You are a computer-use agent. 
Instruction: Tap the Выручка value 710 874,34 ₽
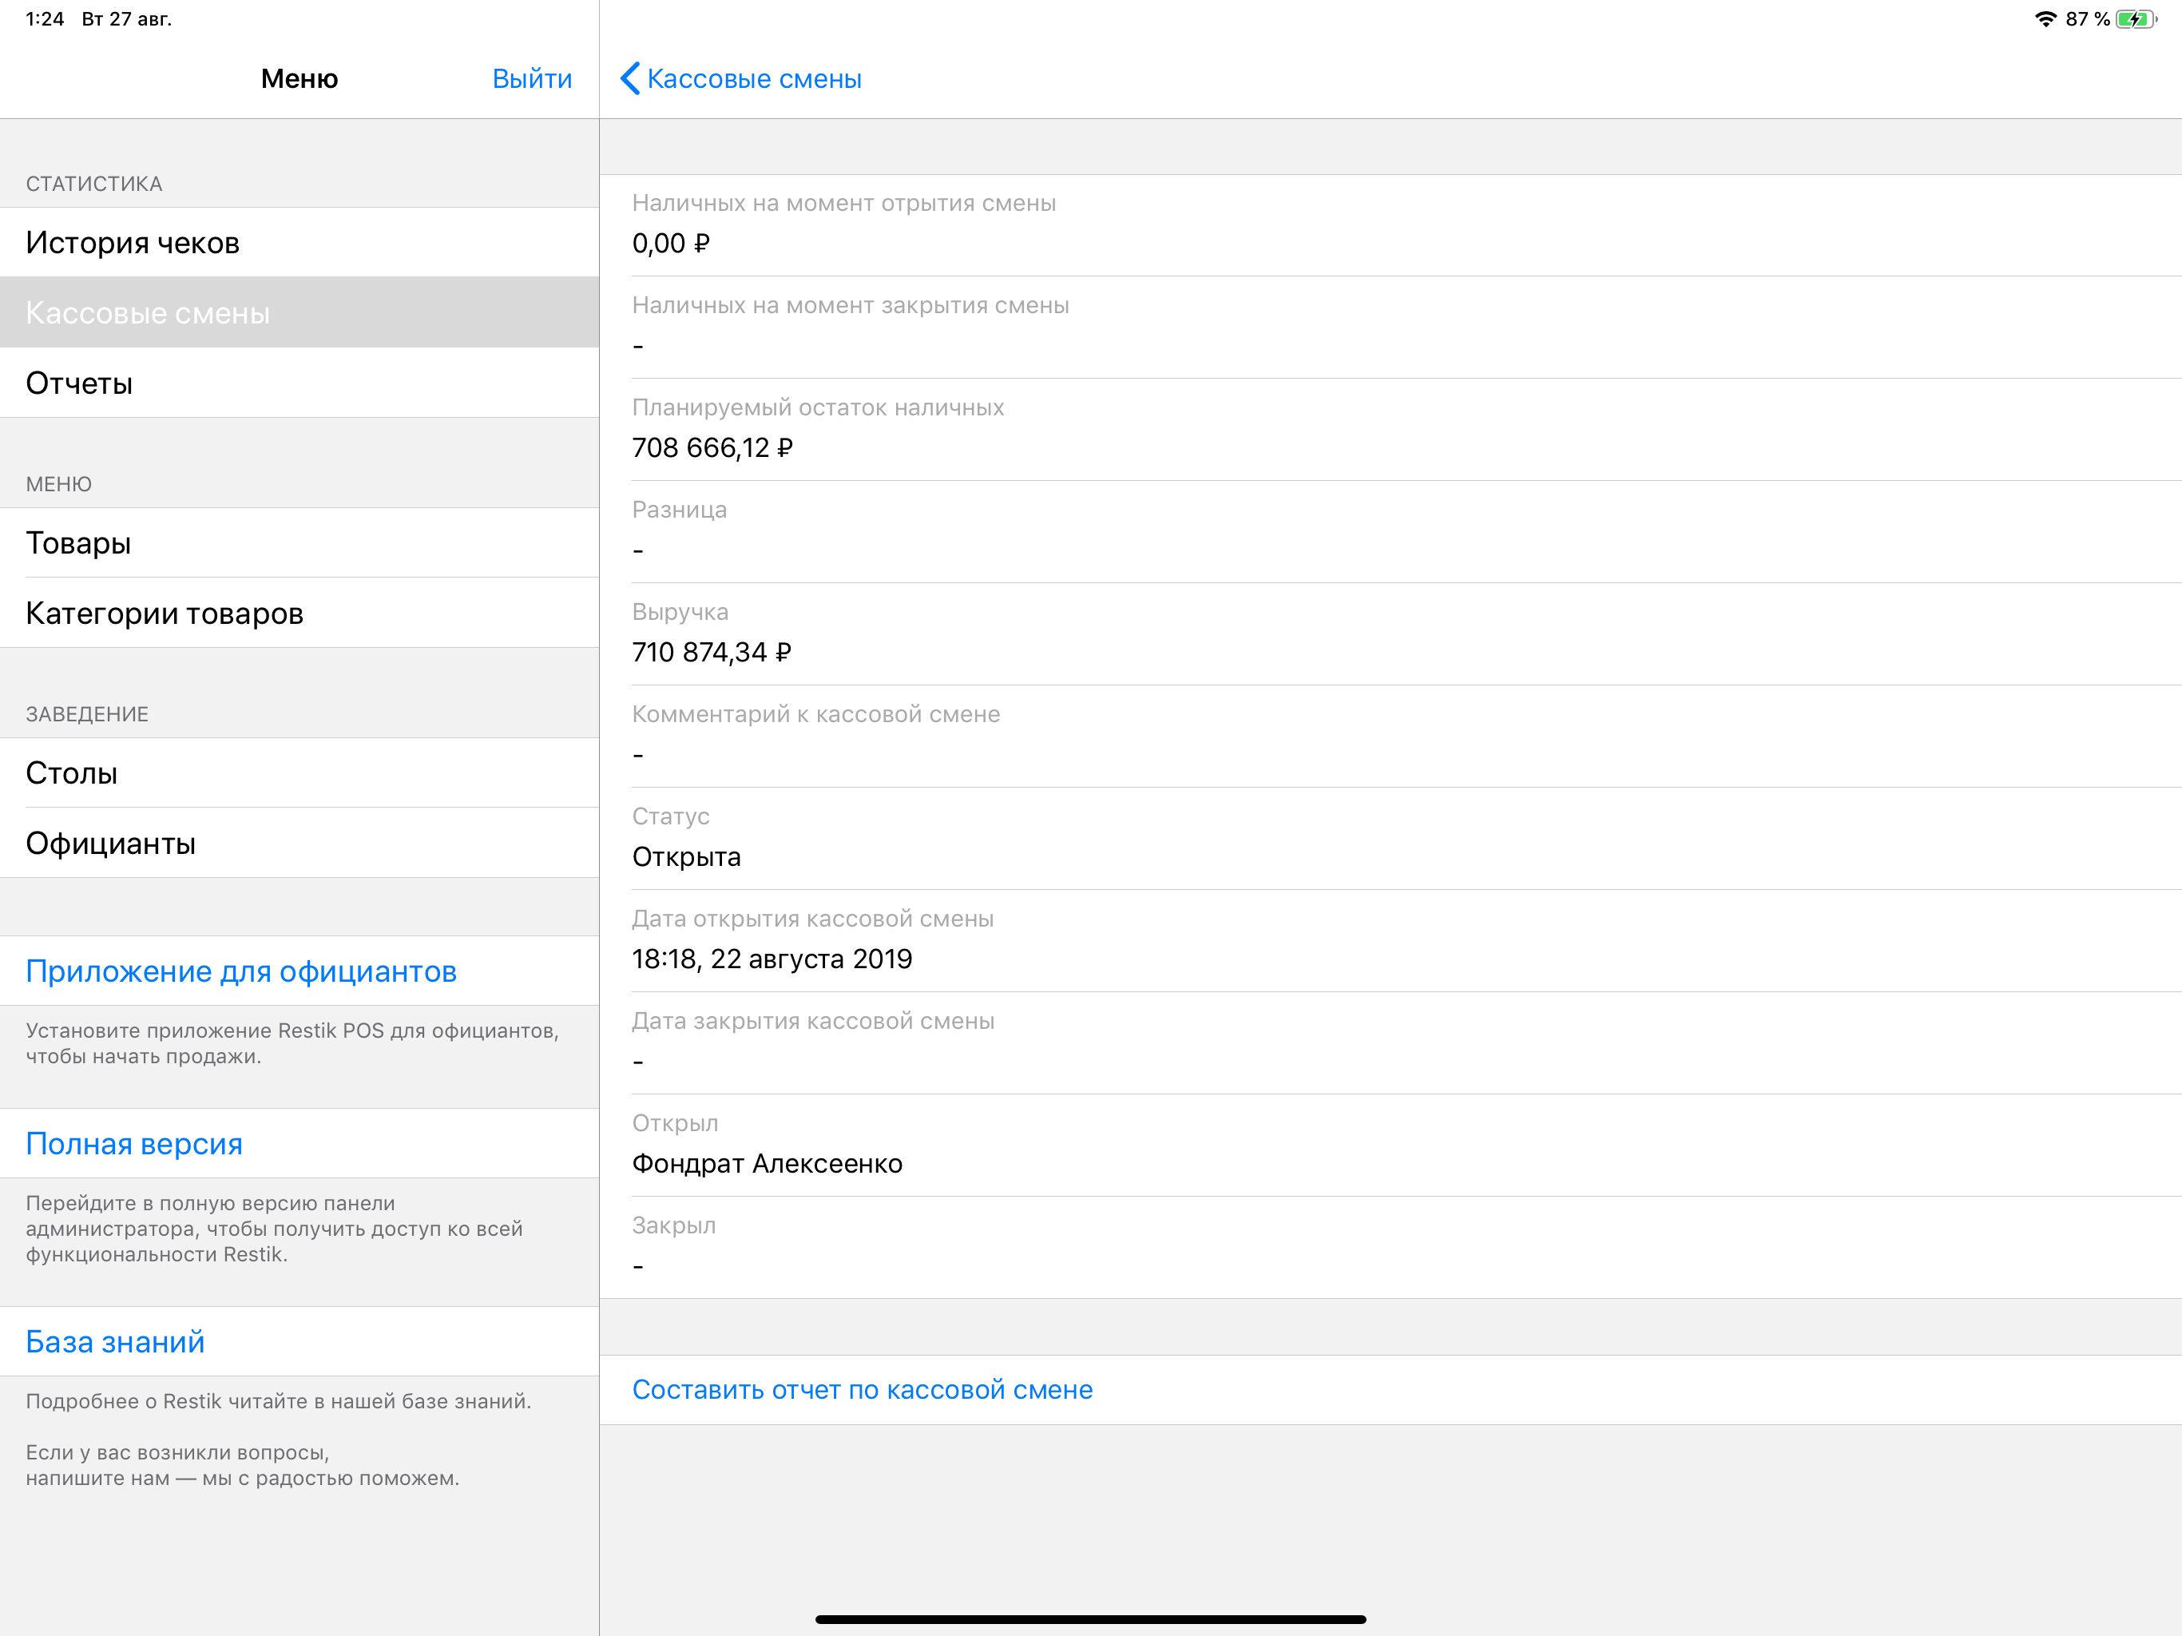click(711, 652)
